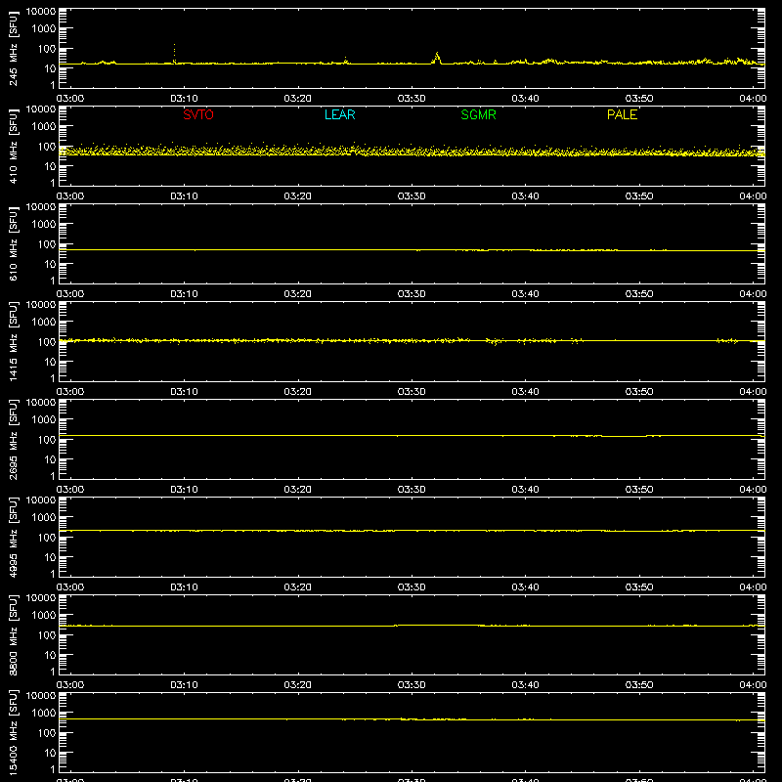This screenshot has height=782, width=782.
Task: Click the 03:40 label under the 610 MHz plot
Action: [x=525, y=294]
